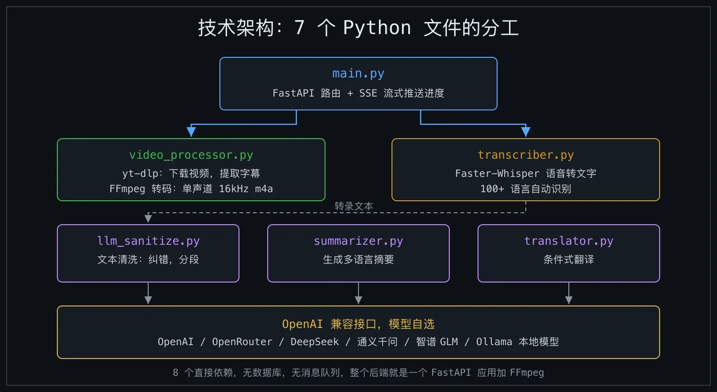Click the title "技术架构：7 个 Python 文件的分工"
Viewport: 717px width, 392px height.
tap(358, 28)
